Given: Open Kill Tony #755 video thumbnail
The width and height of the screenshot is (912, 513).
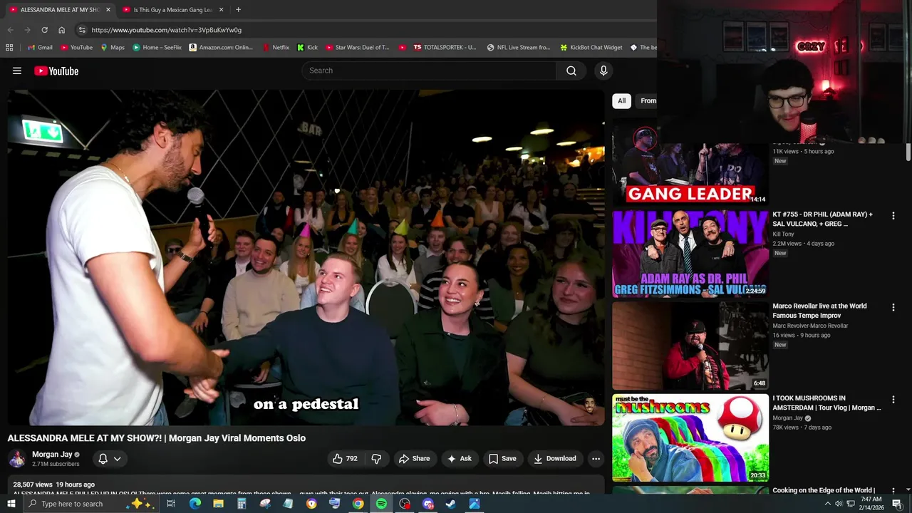Looking at the screenshot, I should (690, 253).
